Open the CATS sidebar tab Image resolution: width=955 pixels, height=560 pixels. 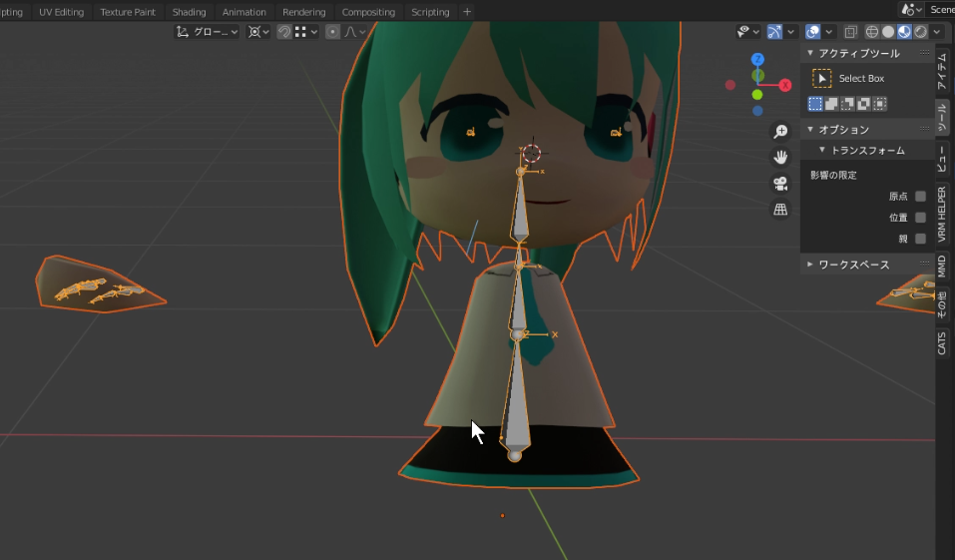point(942,343)
